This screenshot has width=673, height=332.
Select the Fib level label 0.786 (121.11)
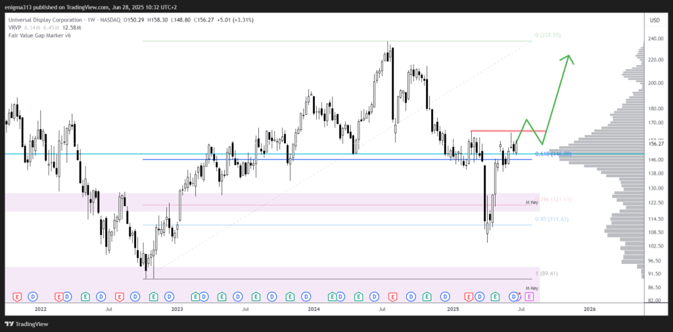tap(553, 199)
